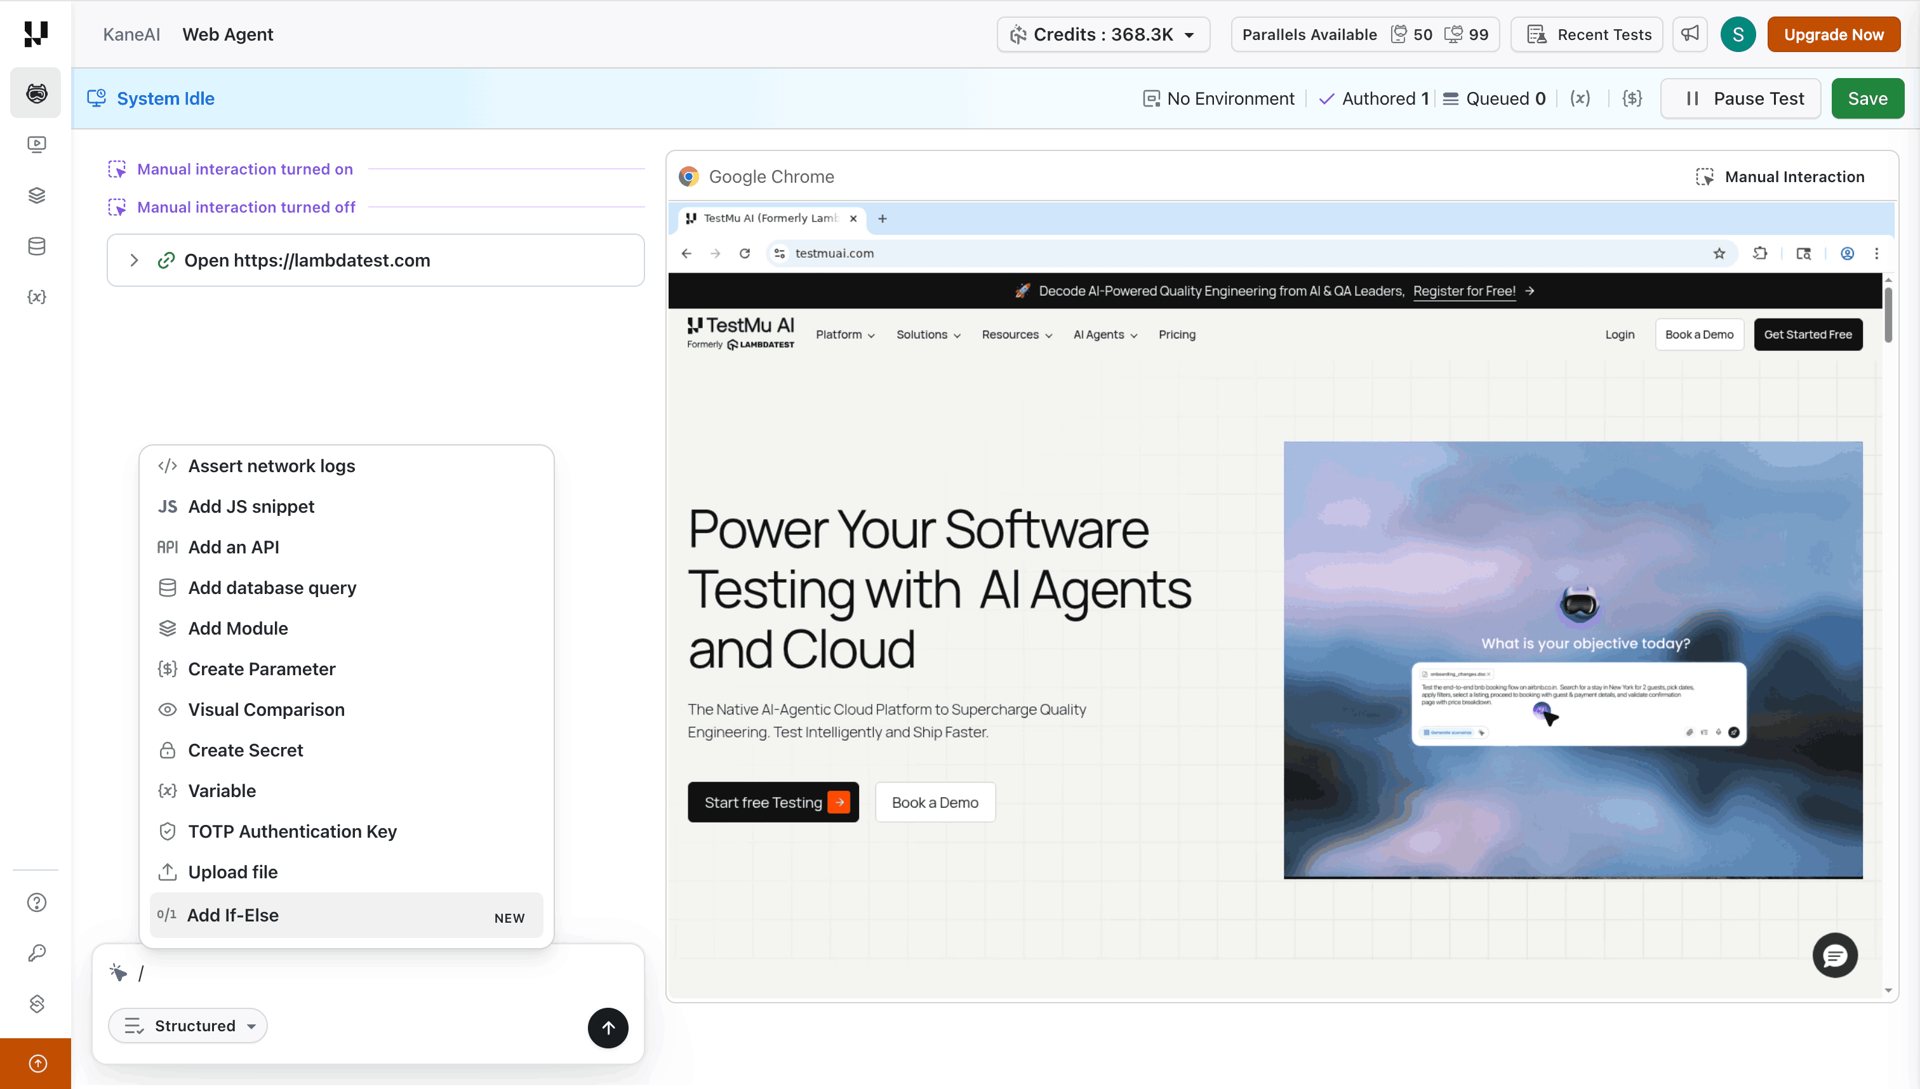Open the variables (x) icon in status bar
1920x1089 pixels.
1580,99
